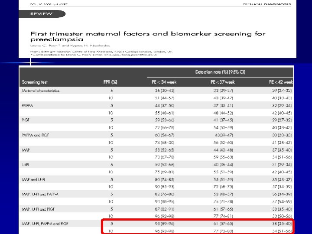Click the '75 [69–81]' cell
This screenshot has height=234, width=312.
pos(165,172)
